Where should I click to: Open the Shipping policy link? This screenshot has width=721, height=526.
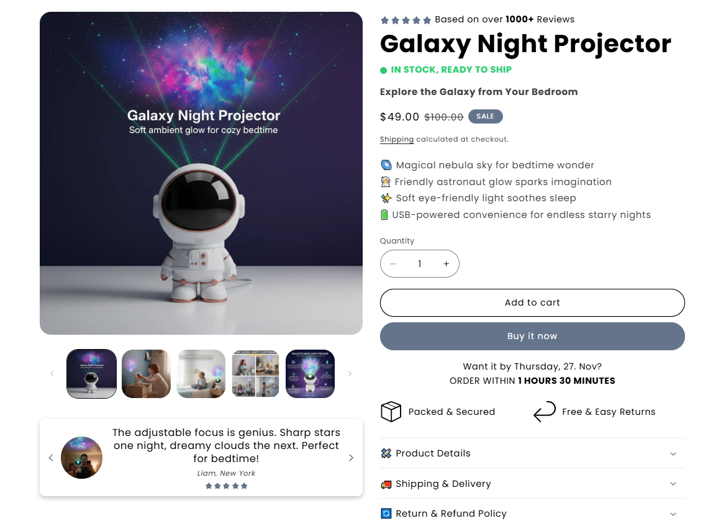pyautogui.click(x=397, y=139)
